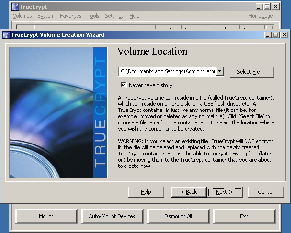The width and height of the screenshot is (291, 233).
Task: Click the Mount button in TrueCrypt window
Action: pos(46,216)
